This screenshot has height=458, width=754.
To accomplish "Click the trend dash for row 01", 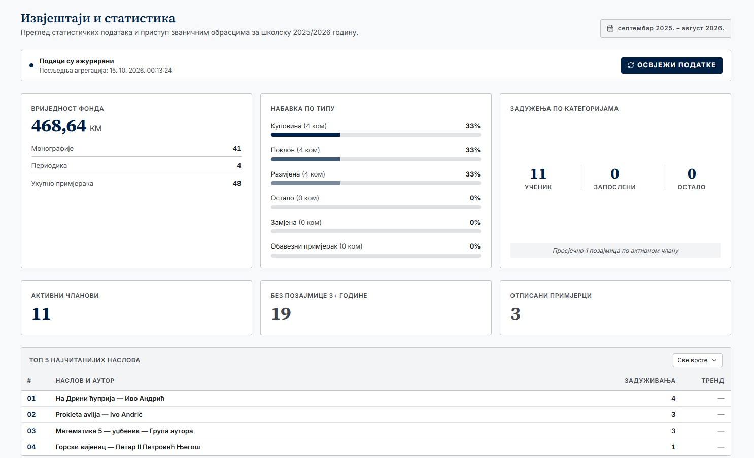I will click(721, 399).
